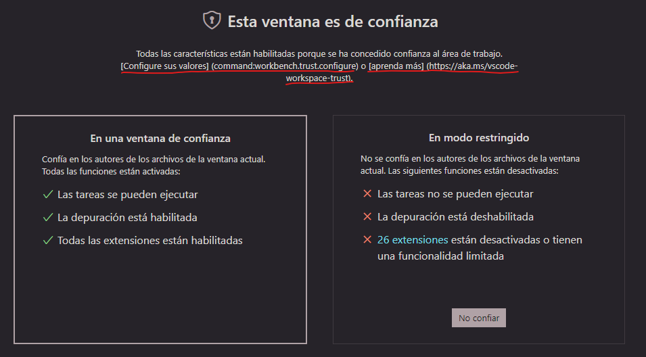Click the Las tareas no se pueden ejecutar text

pyautogui.click(x=455, y=193)
